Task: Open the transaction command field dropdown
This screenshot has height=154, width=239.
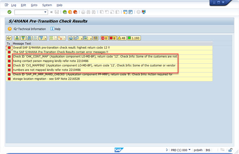Action: (45, 12)
